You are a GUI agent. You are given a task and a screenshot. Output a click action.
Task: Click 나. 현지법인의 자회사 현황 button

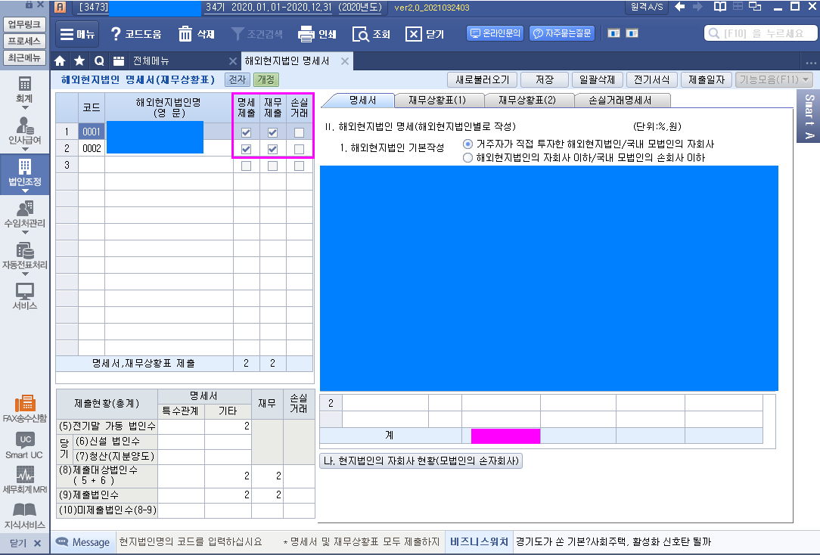coord(421,461)
